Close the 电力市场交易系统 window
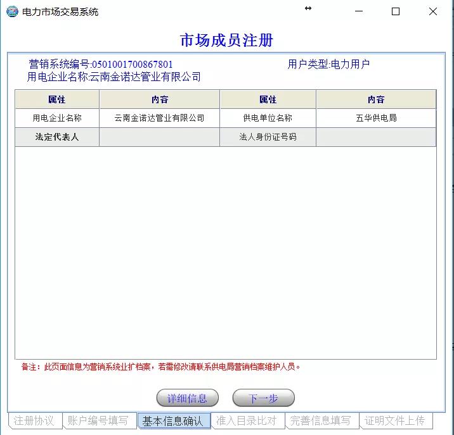 (434, 11)
